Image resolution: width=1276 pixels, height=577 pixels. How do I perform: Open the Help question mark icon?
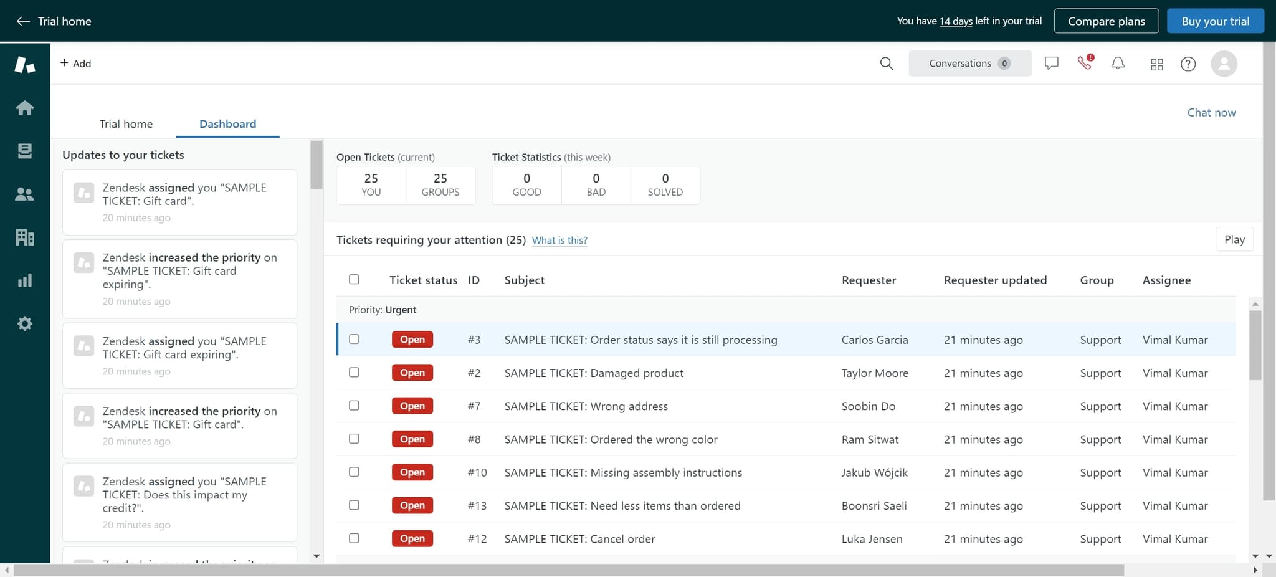[x=1188, y=64]
